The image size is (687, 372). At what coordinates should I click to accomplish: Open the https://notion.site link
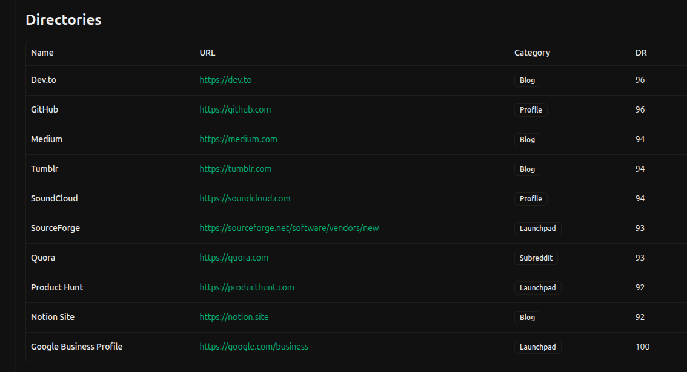(233, 317)
